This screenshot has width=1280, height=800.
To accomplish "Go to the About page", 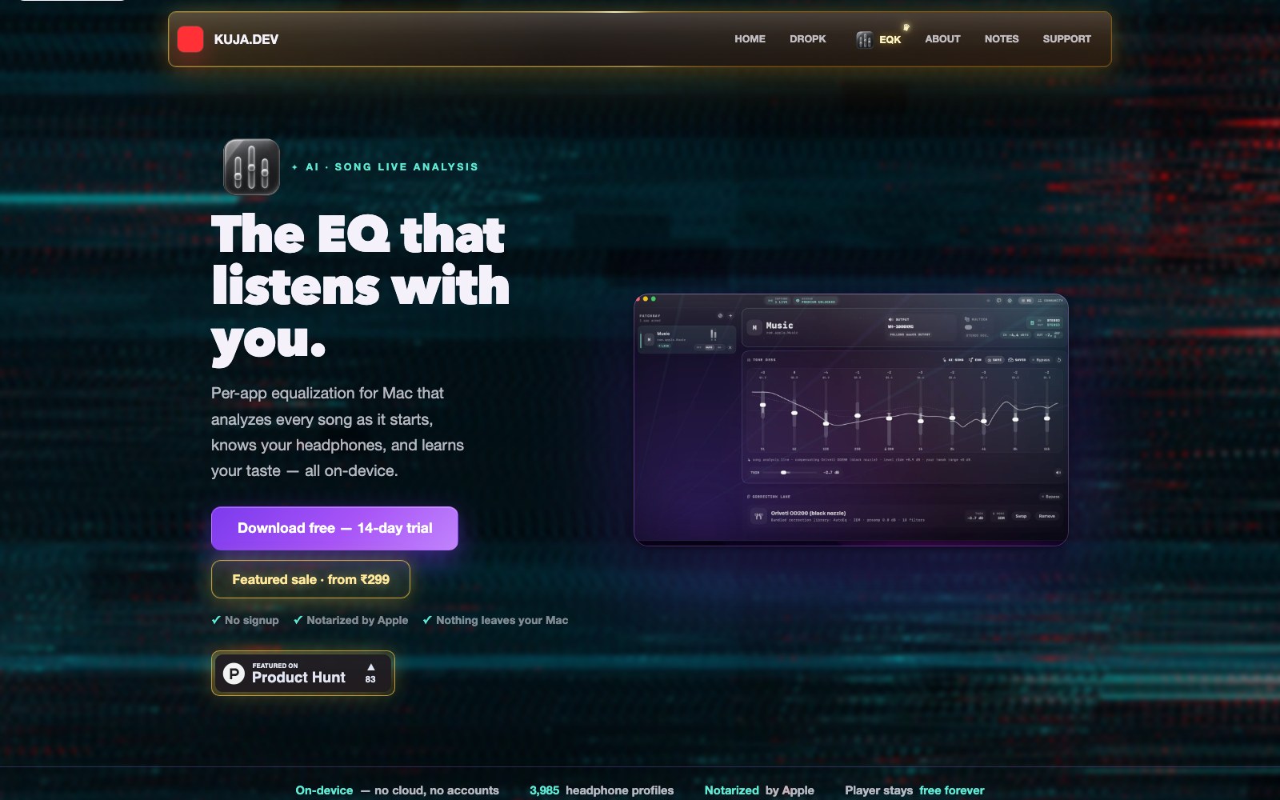I will tap(942, 39).
